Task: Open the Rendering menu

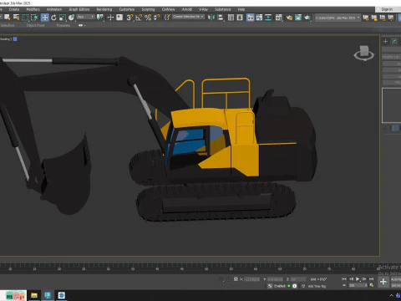Action: click(104, 9)
